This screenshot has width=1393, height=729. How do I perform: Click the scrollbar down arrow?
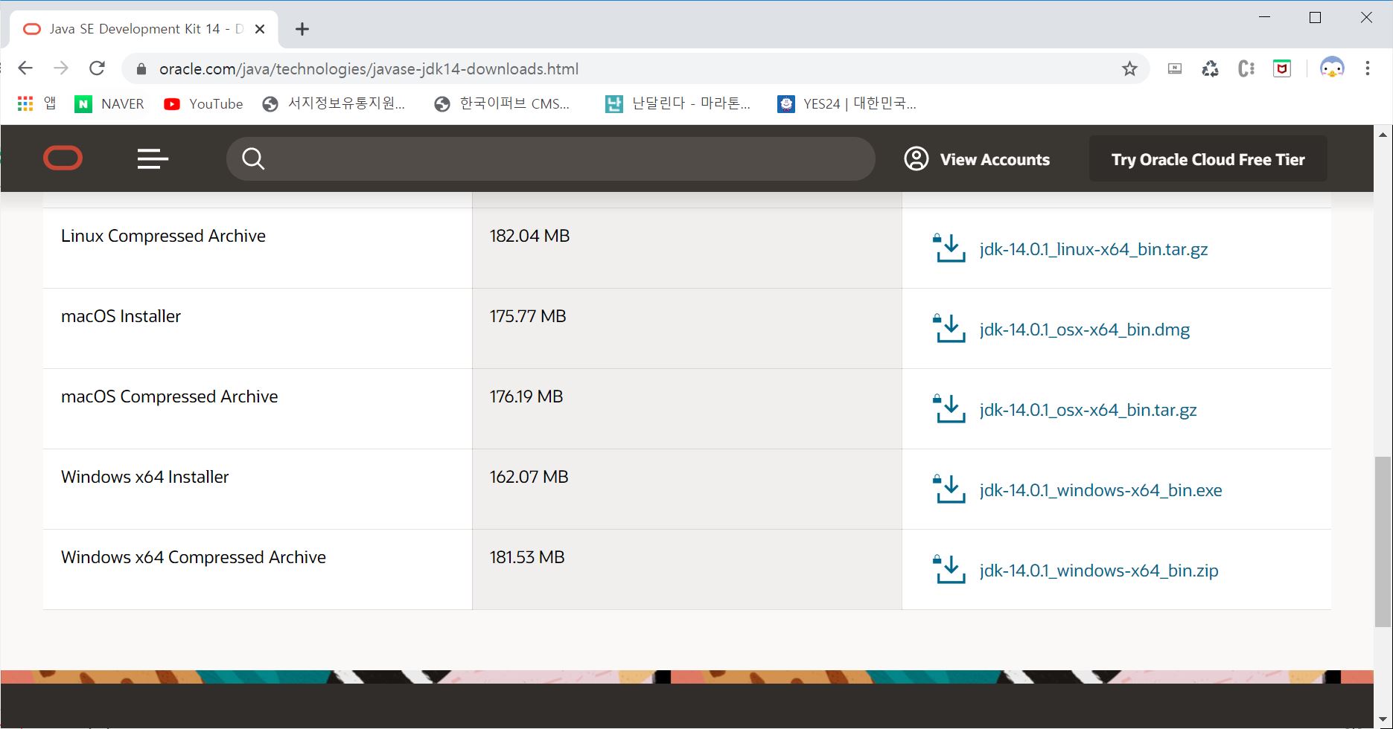coord(1383,720)
